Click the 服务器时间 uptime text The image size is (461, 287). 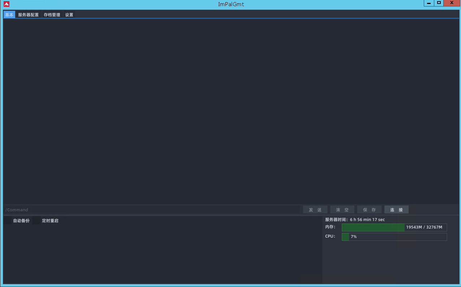pyautogui.click(x=355, y=220)
